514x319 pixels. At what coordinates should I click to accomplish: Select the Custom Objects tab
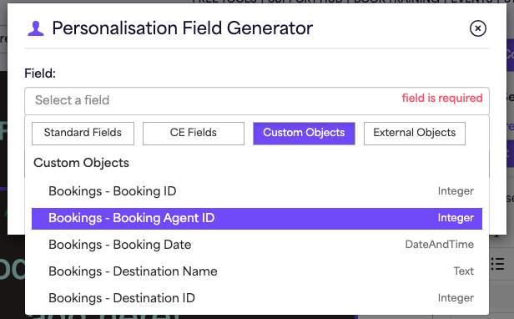pos(304,134)
